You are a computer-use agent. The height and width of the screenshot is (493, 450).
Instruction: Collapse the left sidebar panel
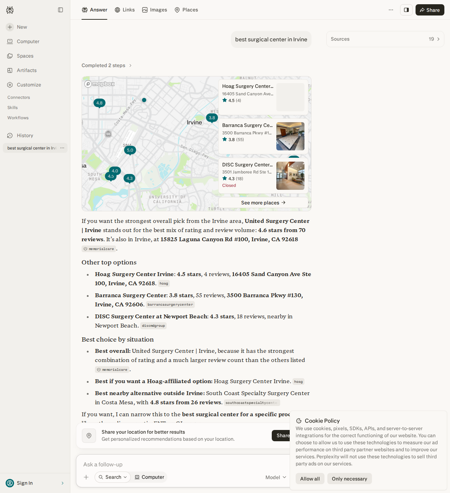coord(60,10)
